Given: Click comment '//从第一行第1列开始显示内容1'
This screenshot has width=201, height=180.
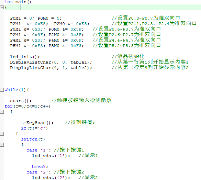Looking at the screenshot, I should pyautogui.click(x=150, y=62).
